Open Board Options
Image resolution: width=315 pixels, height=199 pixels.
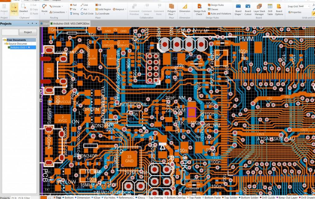(x=279, y=9)
